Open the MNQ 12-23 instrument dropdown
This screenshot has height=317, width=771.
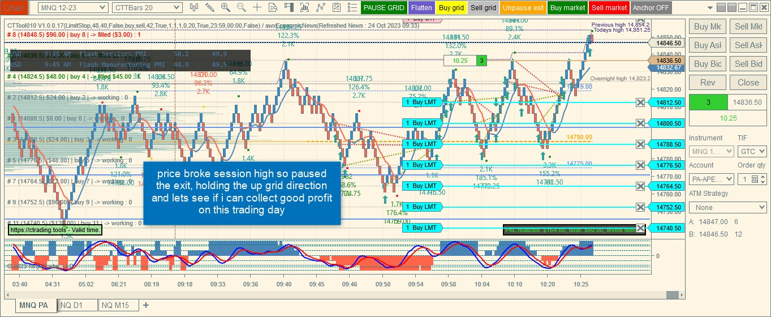pyautogui.click(x=72, y=8)
